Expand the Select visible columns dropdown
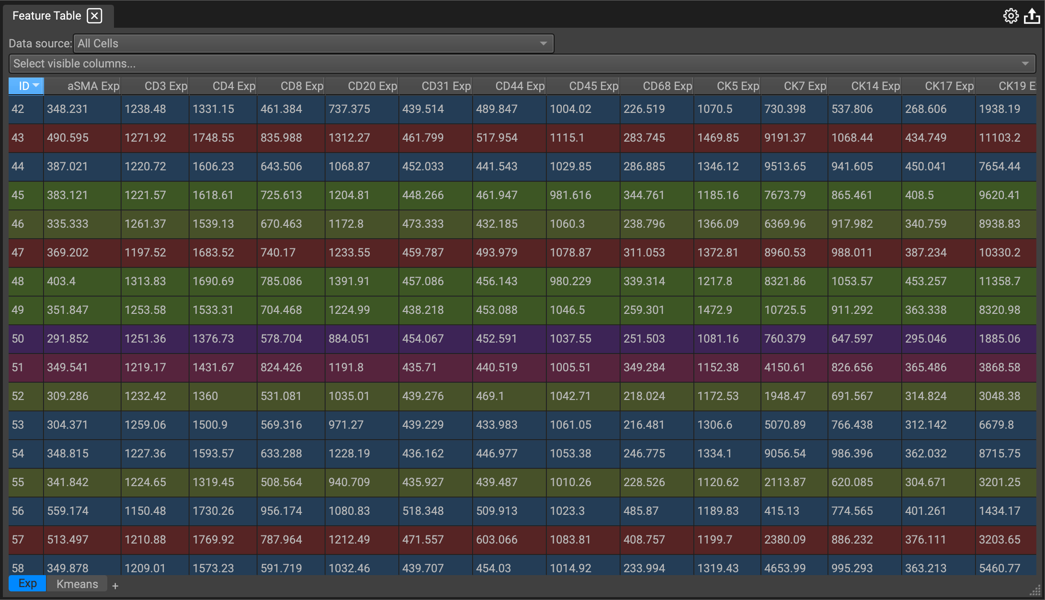This screenshot has height=600, width=1045. click(522, 64)
